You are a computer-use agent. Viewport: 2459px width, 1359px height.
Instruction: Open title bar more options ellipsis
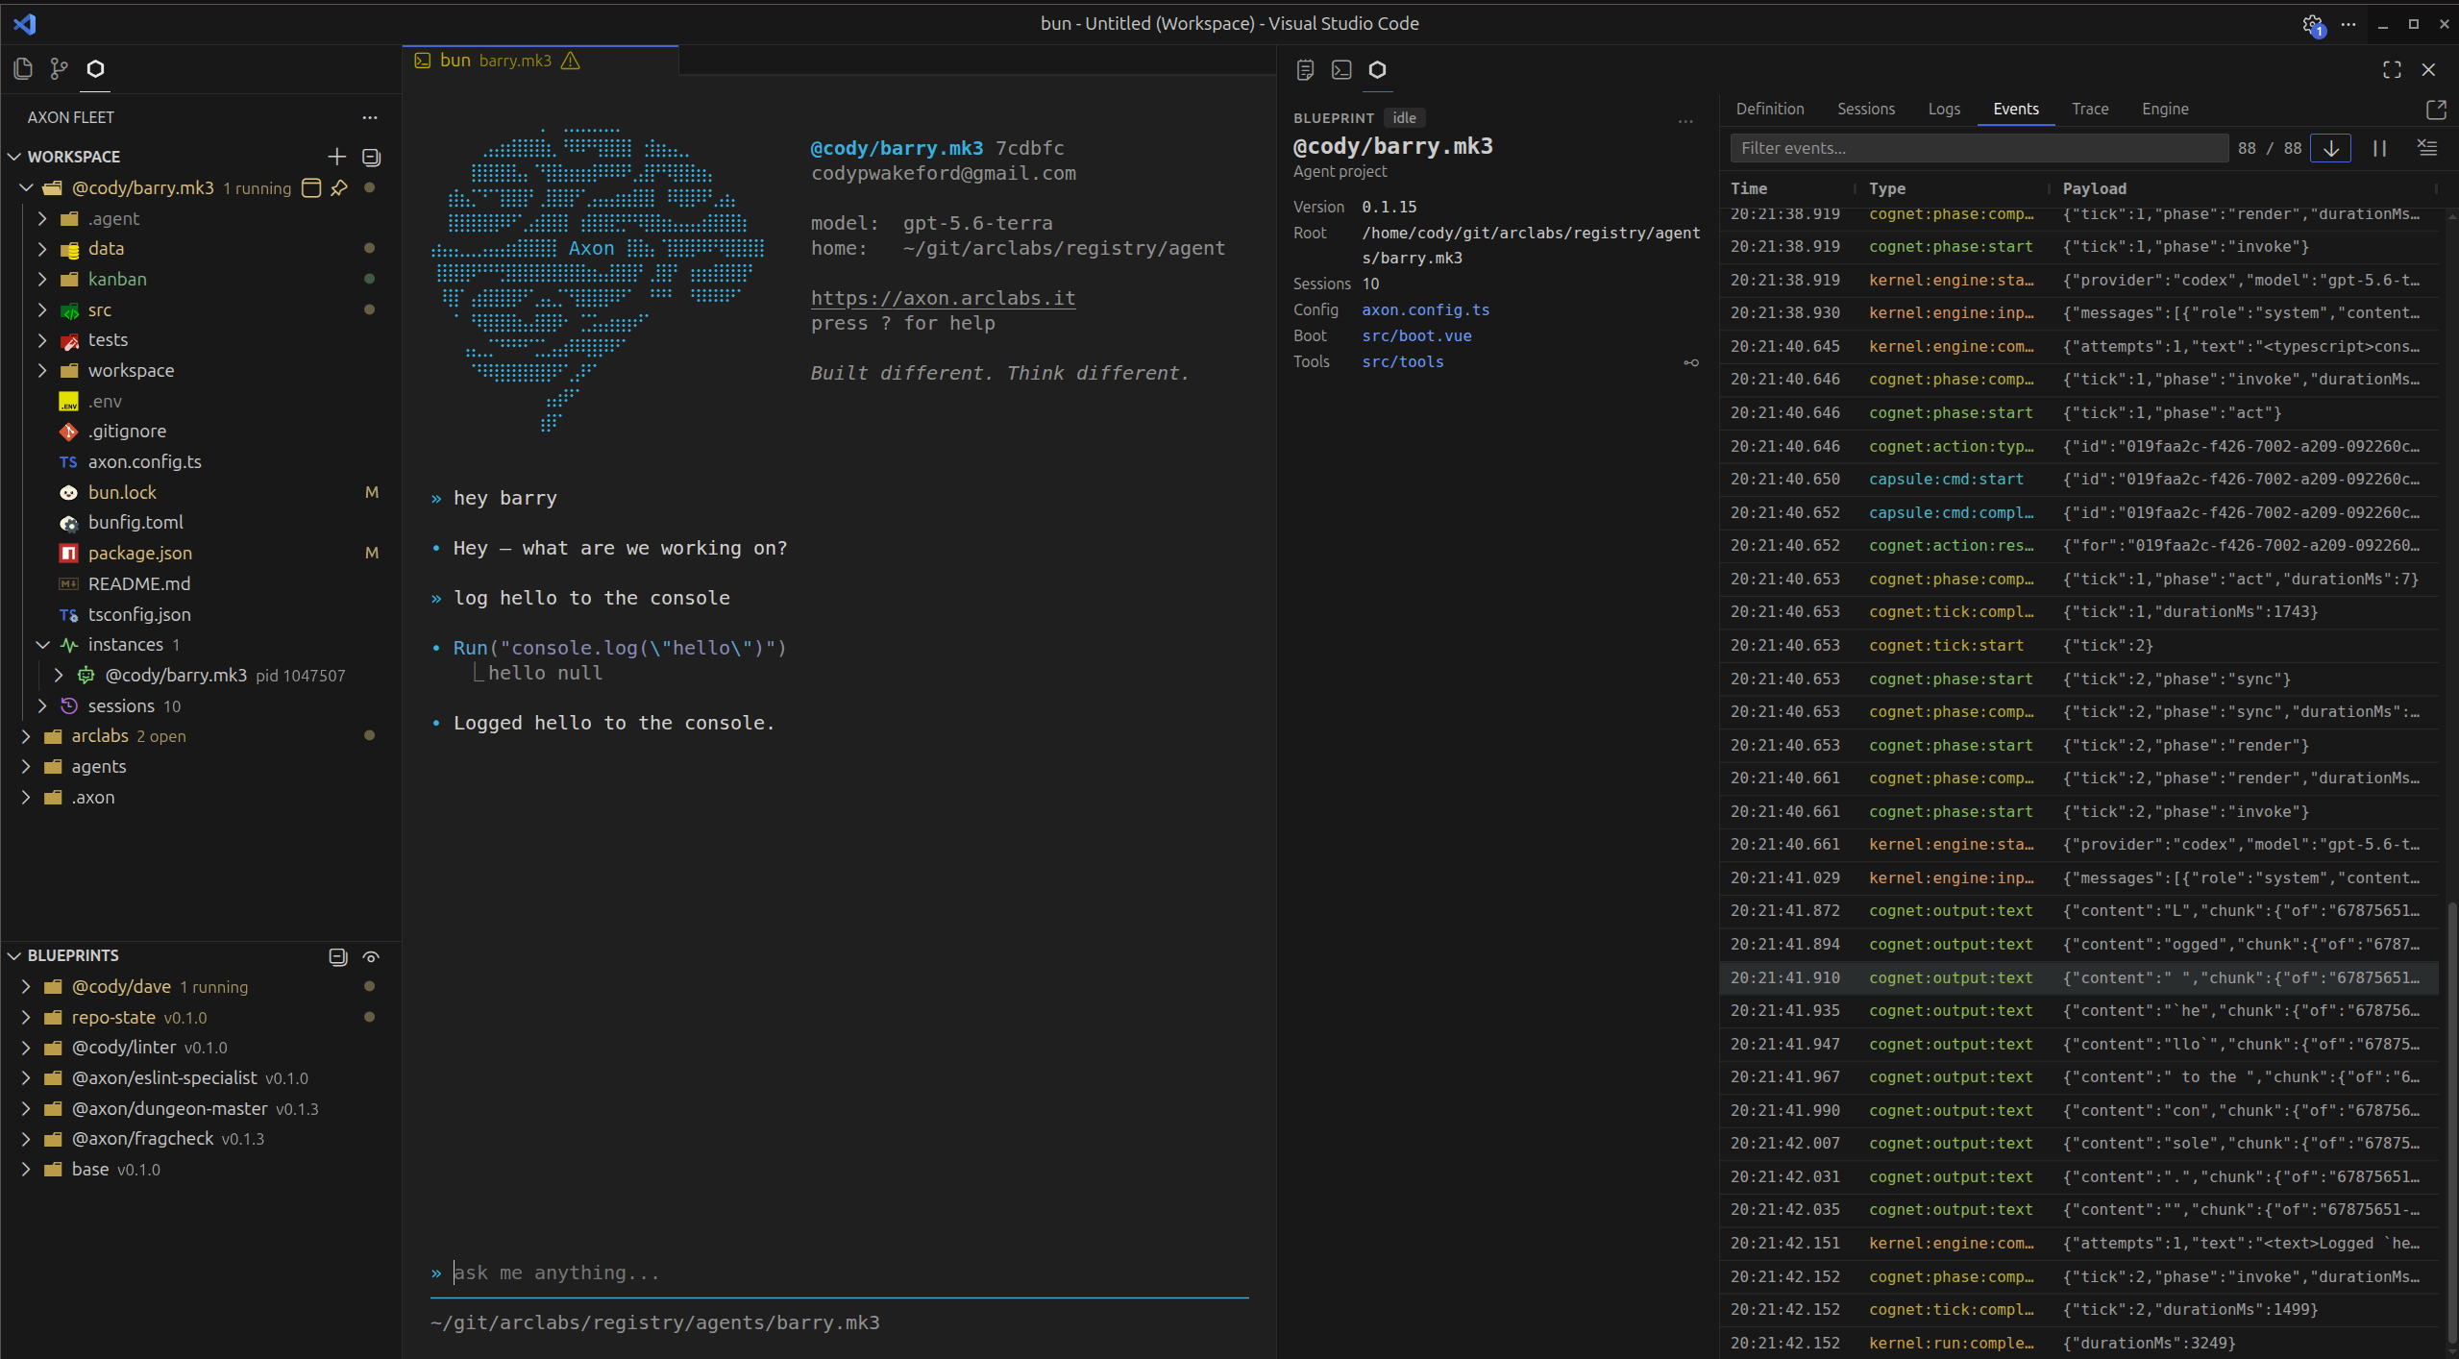2348,24
